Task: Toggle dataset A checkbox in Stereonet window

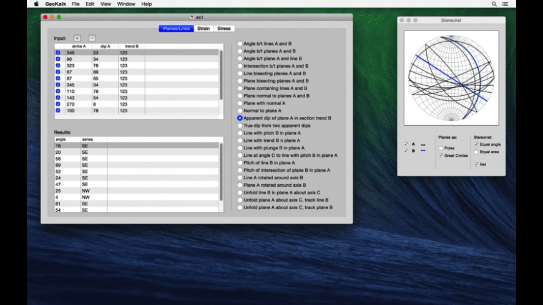Action: [x=406, y=144]
